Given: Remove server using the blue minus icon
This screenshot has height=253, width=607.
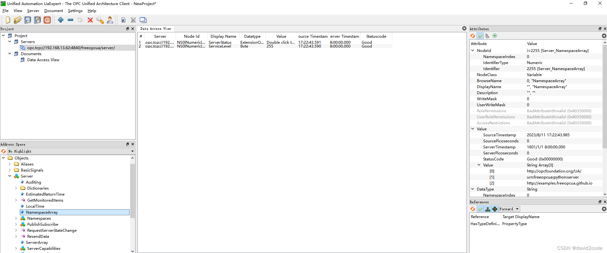Looking at the screenshot, I should tap(71, 20).
